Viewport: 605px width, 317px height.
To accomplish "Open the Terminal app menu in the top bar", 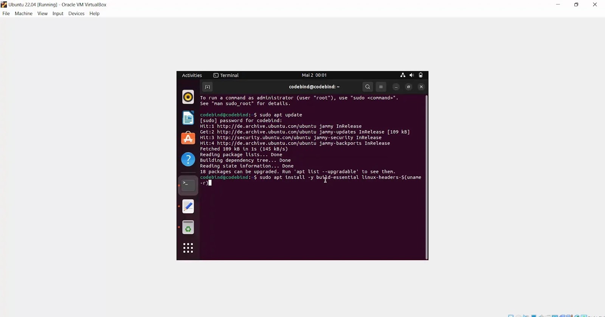I will click(x=226, y=75).
